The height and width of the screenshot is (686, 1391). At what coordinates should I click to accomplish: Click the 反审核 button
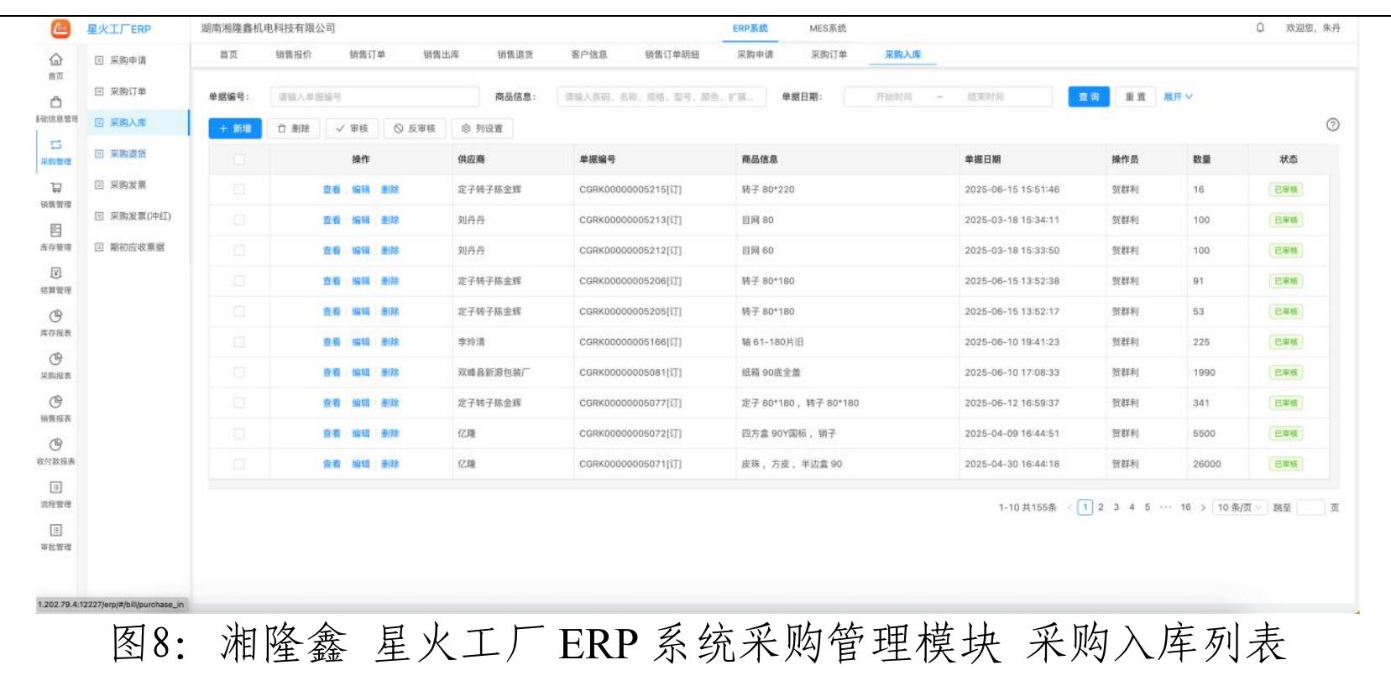(x=415, y=128)
